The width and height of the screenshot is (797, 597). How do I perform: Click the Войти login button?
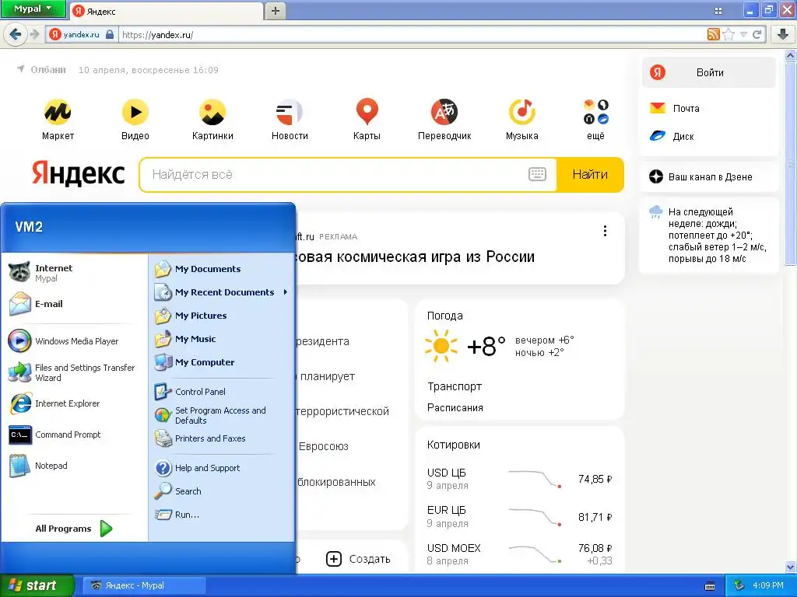pos(709,72)
